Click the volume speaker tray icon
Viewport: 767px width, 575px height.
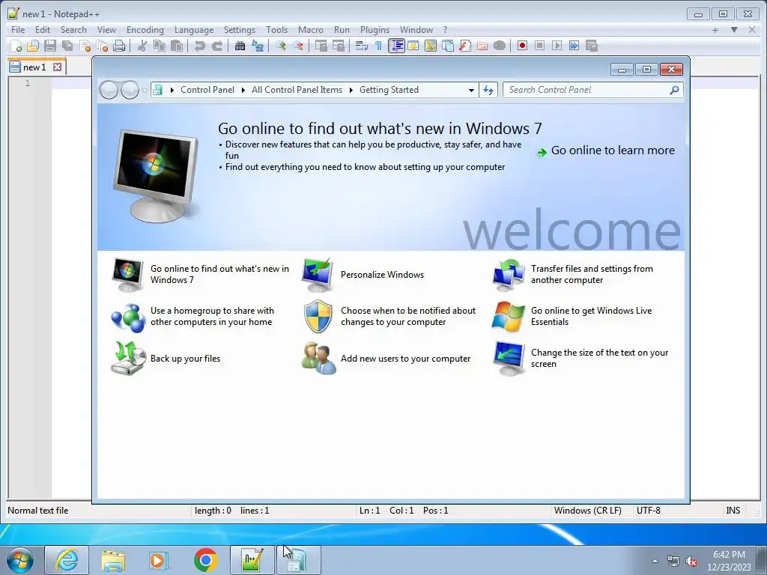point(691,562)
